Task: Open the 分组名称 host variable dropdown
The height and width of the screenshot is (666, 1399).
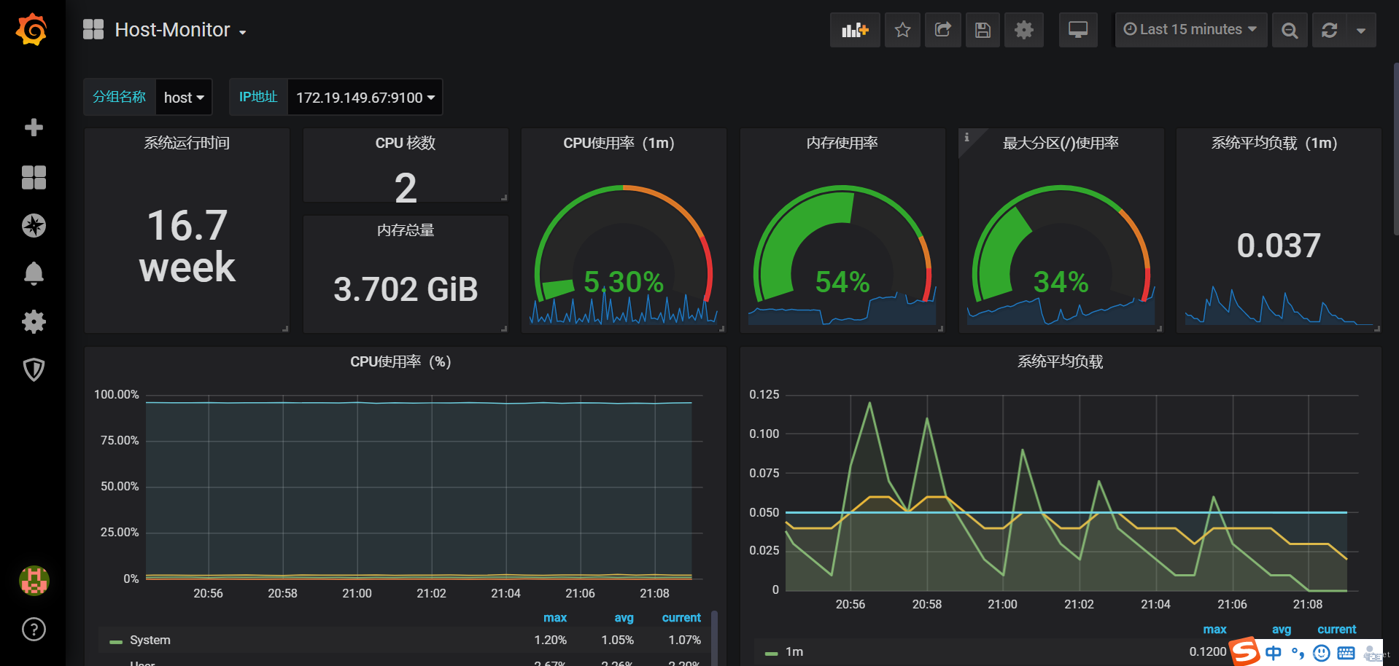Action: pyautogui.click(x=184, y=97)
